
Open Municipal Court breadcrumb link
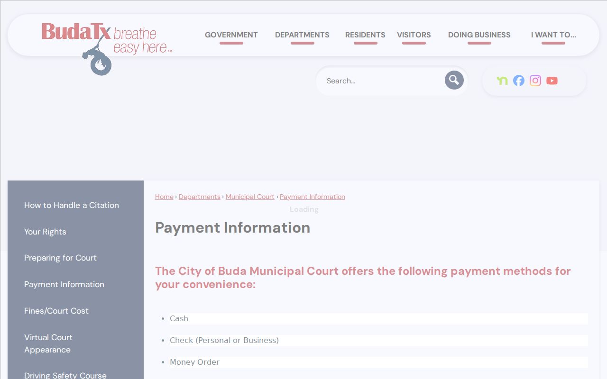(x=250, y=197)
